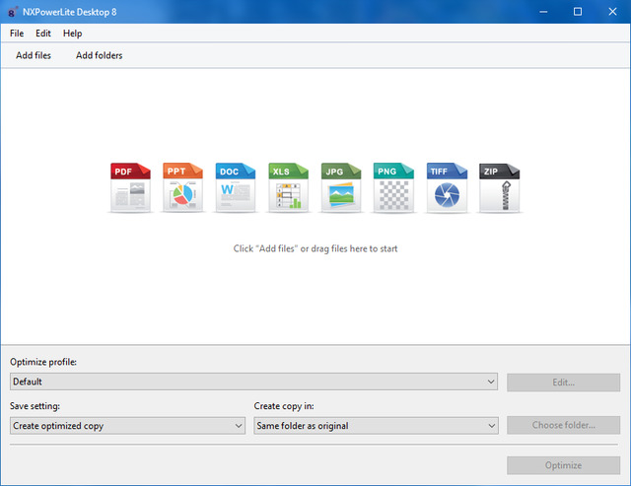Click the Choose folder... button
The image size is (631, 486).
pos(563,426)
